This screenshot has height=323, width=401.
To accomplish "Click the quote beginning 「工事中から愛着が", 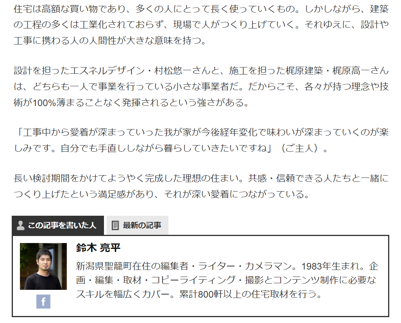I will pyautogui.click(x=201, y=140).
